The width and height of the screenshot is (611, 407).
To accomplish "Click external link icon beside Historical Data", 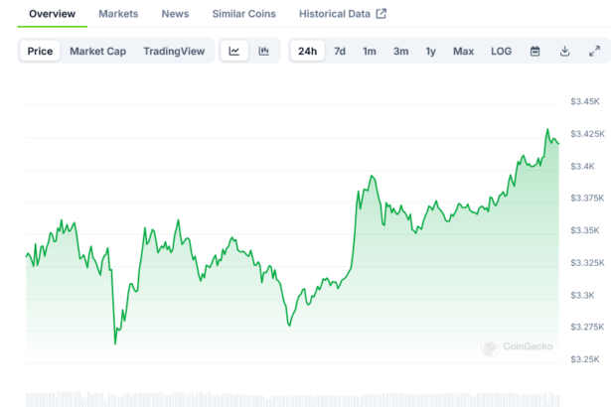I will coord(381,14).
